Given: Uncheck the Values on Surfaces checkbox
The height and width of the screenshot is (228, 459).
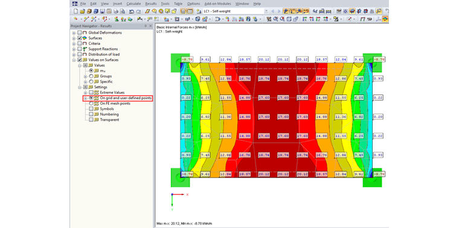Looking at the screenshot, I should (80, 60).
